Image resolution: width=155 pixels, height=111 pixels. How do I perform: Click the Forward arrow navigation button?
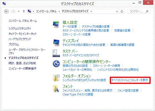pos(13,12)
